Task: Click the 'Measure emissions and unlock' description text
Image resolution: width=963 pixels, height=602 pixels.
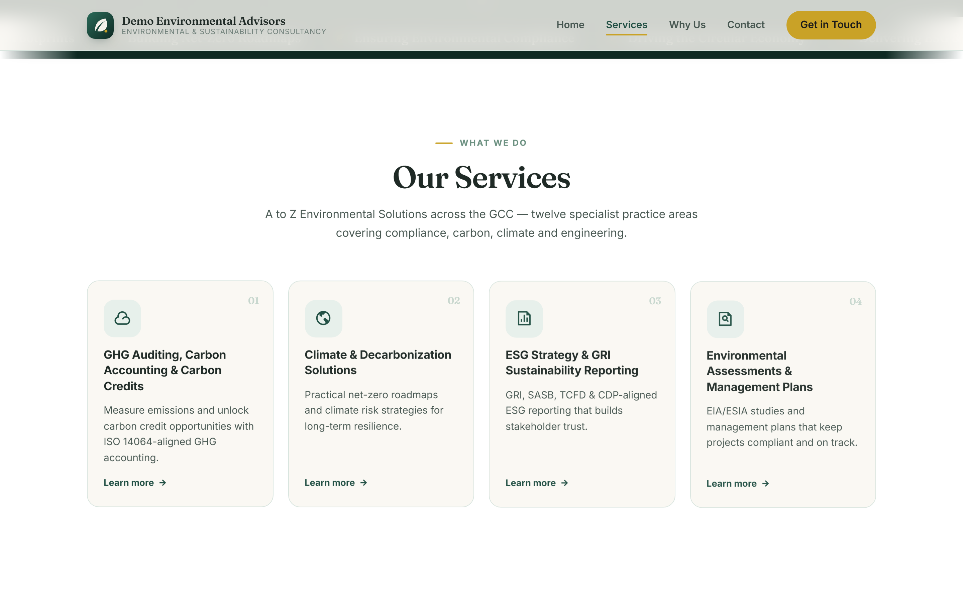Action: click(179, 434)
